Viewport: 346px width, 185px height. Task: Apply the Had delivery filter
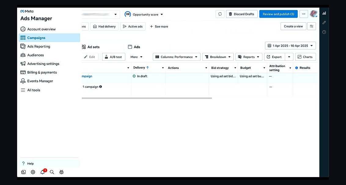pyautogui.click(x=104, y=27)
